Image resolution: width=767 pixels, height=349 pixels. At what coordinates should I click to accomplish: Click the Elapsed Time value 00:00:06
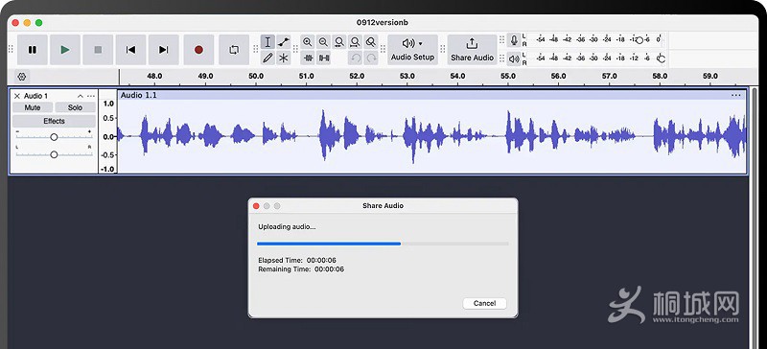[x=320, y=260]
